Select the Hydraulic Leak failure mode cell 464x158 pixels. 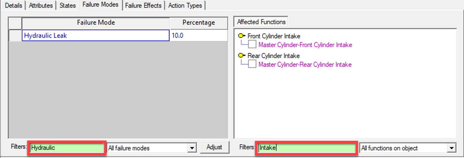coord(96,36)
